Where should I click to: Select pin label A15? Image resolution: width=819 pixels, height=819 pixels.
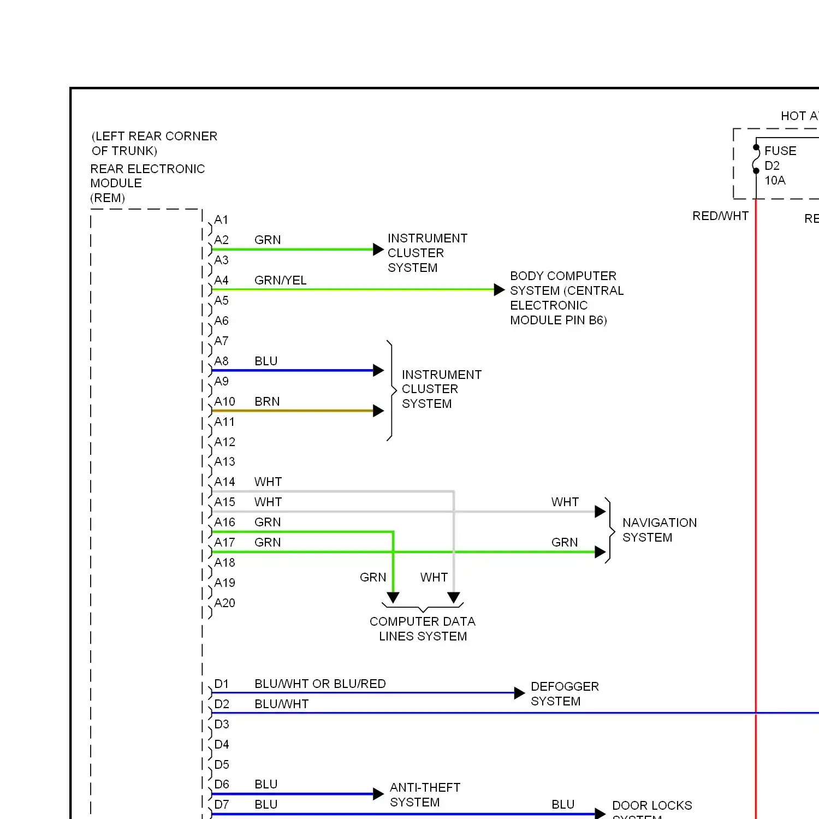click(224, 502)
